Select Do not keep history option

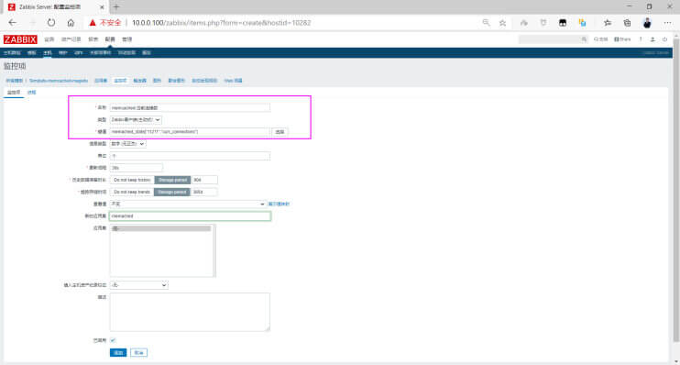[x=132, y=180]
